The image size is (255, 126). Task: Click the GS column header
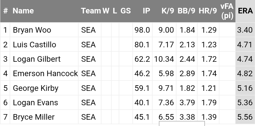126,11
